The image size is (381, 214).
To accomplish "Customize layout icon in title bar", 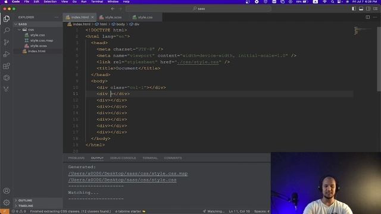I will [376, 8].
